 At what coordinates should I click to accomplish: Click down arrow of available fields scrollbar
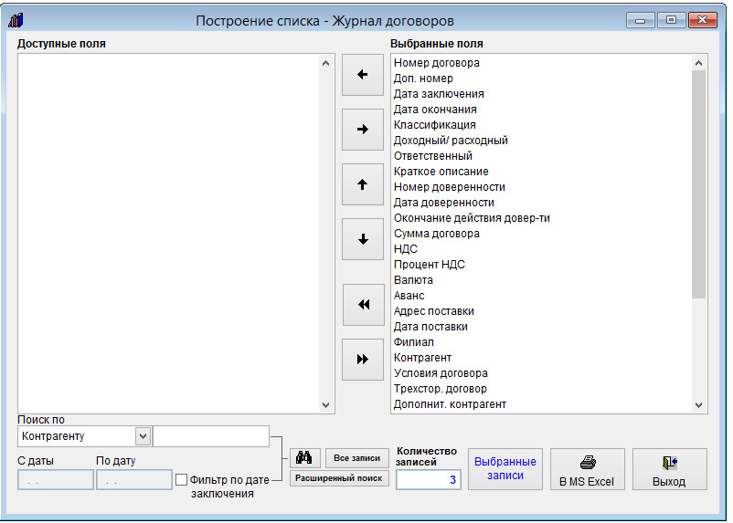(x=326, y=405)
